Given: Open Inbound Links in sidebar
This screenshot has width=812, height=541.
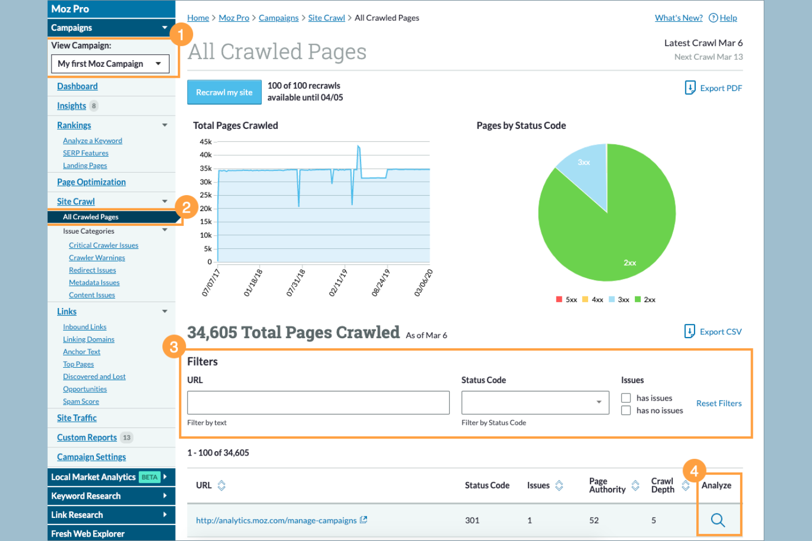Looking at the screenshot, I should click(x=84, y=327).
